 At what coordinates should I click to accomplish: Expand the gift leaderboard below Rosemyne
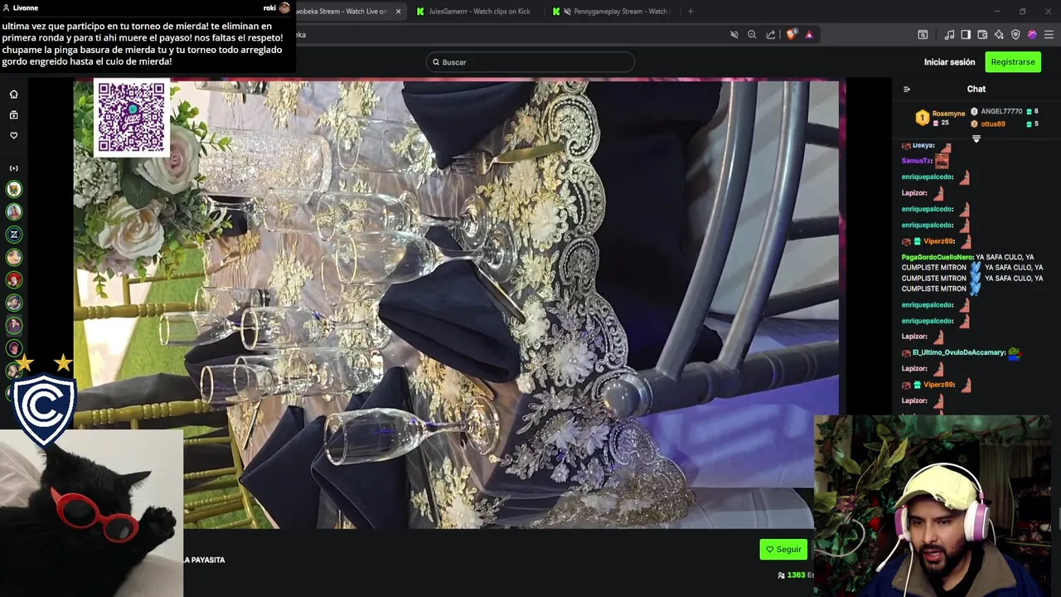976,138
